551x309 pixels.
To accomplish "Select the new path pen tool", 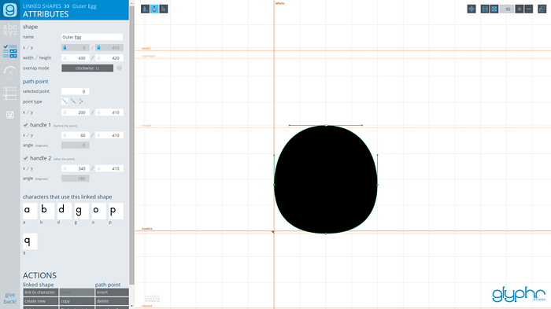I will tap(145, 9).
